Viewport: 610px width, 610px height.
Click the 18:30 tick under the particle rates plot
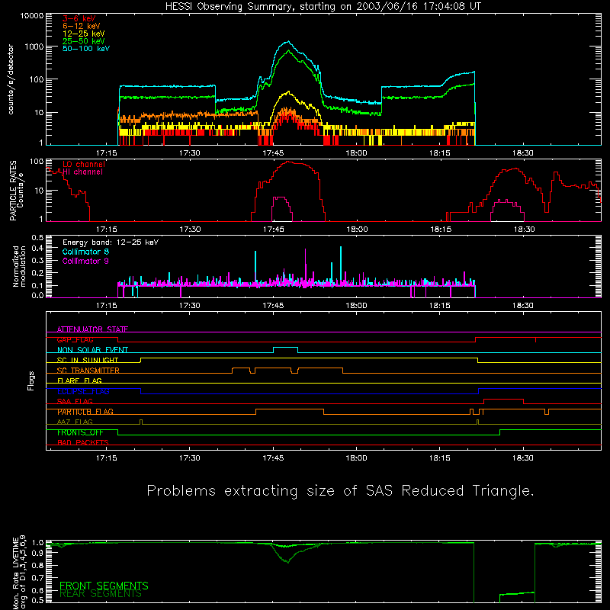pyautogui.click(x=524, y=230)
